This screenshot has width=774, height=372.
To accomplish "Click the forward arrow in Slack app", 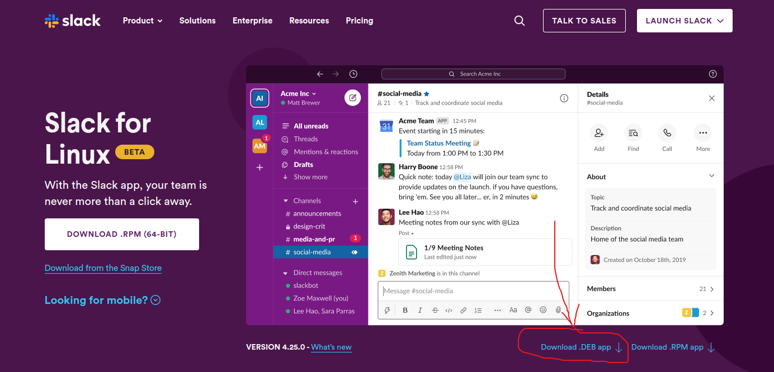I will [336, 74].
